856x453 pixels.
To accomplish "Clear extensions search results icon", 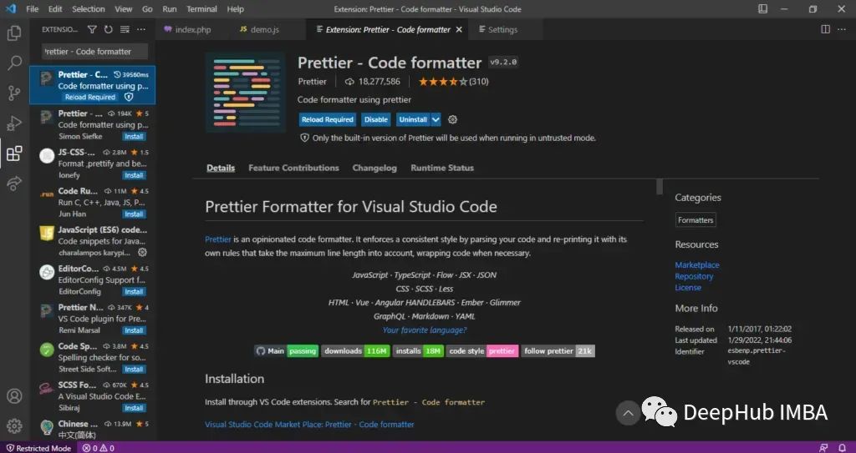I will pyautogui.click(x=125, y=29).
